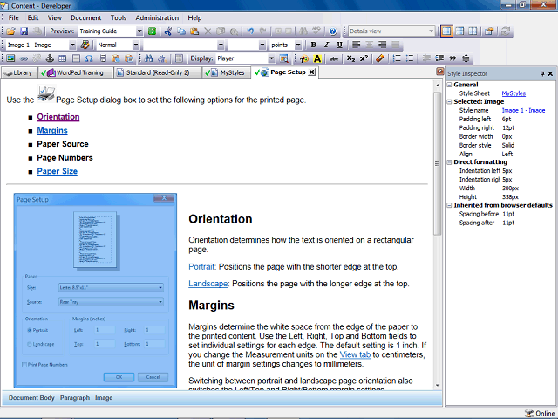
Task: Open the Image 1 - Image style dropdown
Action: click(72, 45)
